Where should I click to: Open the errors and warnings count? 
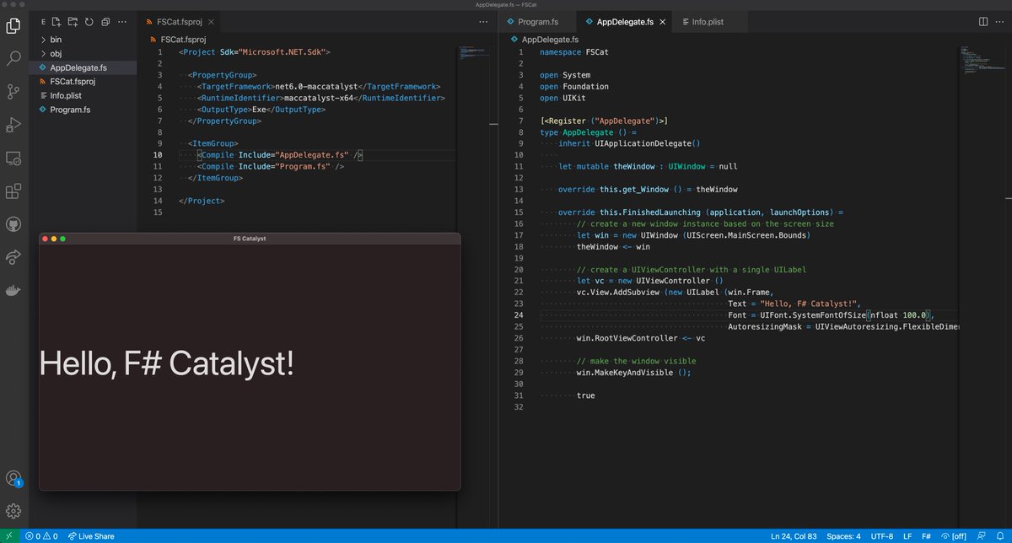click(x=41, y=536)
